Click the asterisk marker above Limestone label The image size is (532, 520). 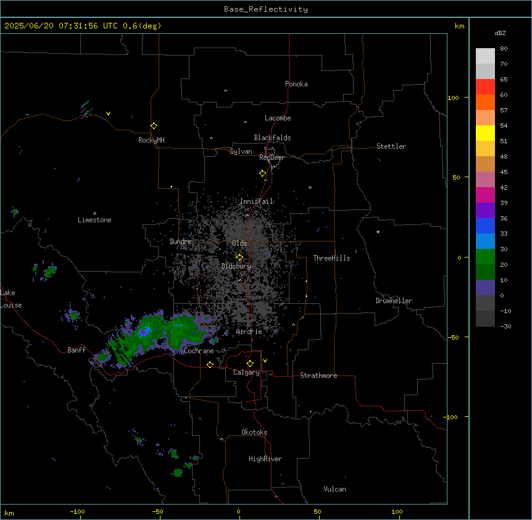94,214
